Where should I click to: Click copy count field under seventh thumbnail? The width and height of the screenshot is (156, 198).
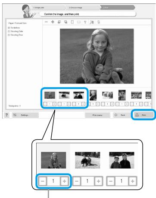coord(137,104)
